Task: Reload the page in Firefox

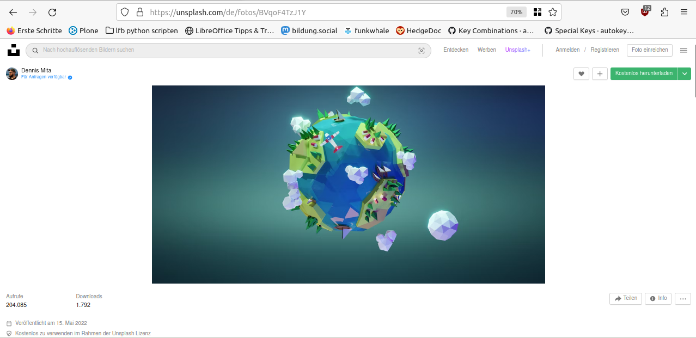Action: tap(52, 12)
